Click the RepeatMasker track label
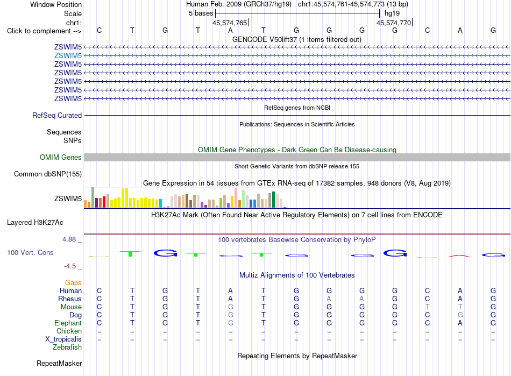Viewport: 511px width, 376px height. 59,363
